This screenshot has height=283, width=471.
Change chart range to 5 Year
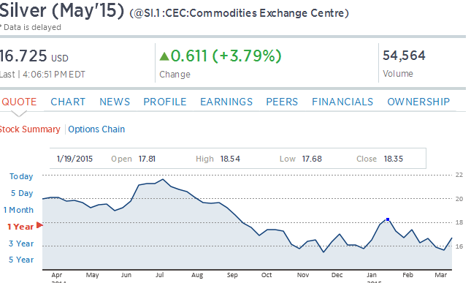(x=21, y=260)
